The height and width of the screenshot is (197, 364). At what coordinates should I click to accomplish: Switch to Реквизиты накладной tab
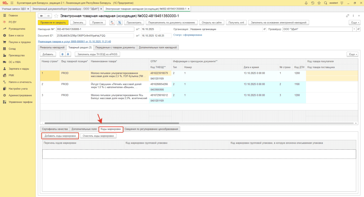(x=52, y=47)
